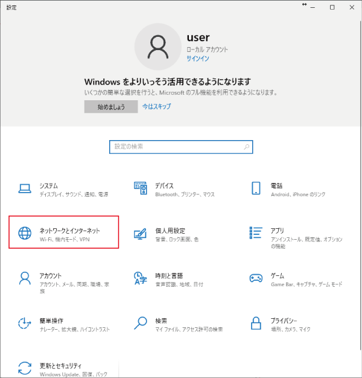Click the double-arrow icon in title bar
Viewport: 362px width, 378px height.
pyautogui.click(x=305, y=4)
